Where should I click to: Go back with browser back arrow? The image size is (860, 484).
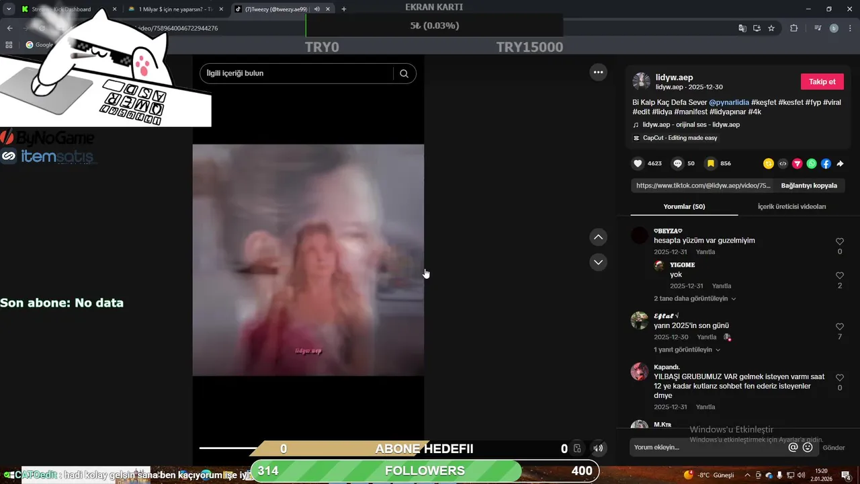coord(9,28)
